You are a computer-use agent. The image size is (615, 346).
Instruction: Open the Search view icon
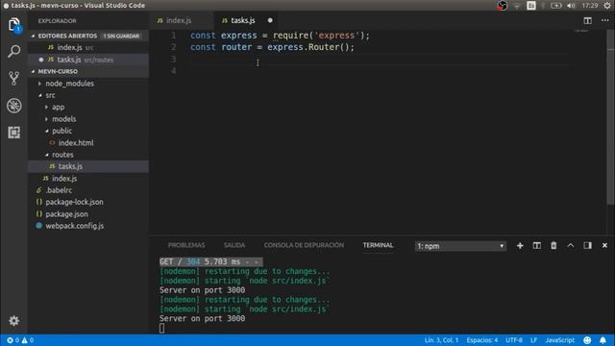point(14,51)
